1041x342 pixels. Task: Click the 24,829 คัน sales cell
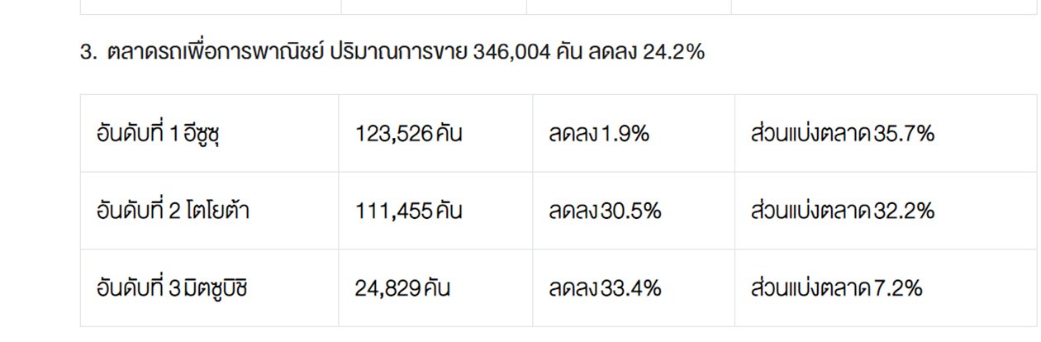point(402,289)
